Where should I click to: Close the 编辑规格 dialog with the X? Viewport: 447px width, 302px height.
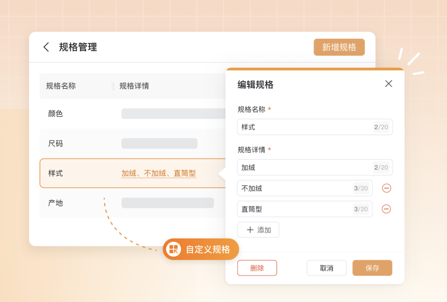point(388,84)
